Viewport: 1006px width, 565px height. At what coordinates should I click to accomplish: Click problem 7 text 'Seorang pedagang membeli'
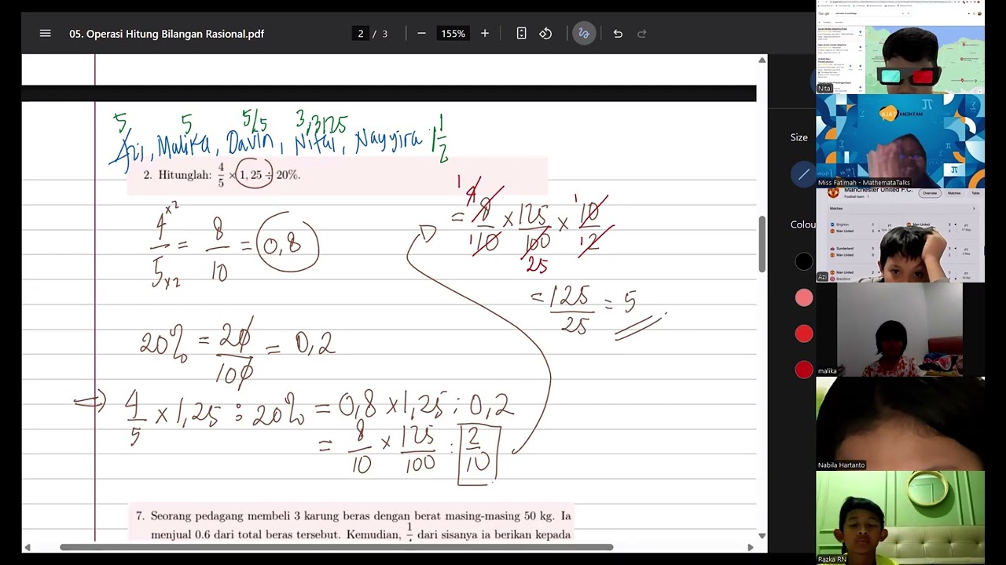click(x=222, y=516)
